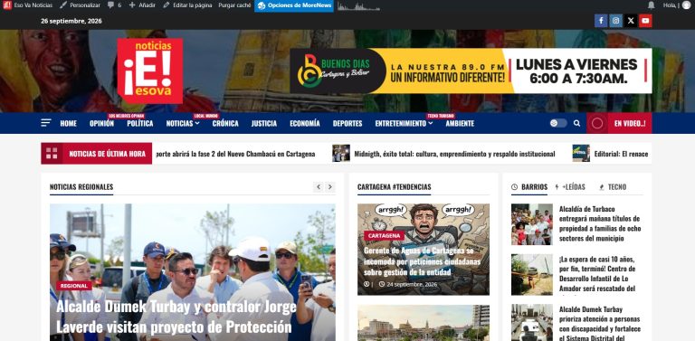Open the Eso Va Noticias admin site menu

[x=28, y=5]
